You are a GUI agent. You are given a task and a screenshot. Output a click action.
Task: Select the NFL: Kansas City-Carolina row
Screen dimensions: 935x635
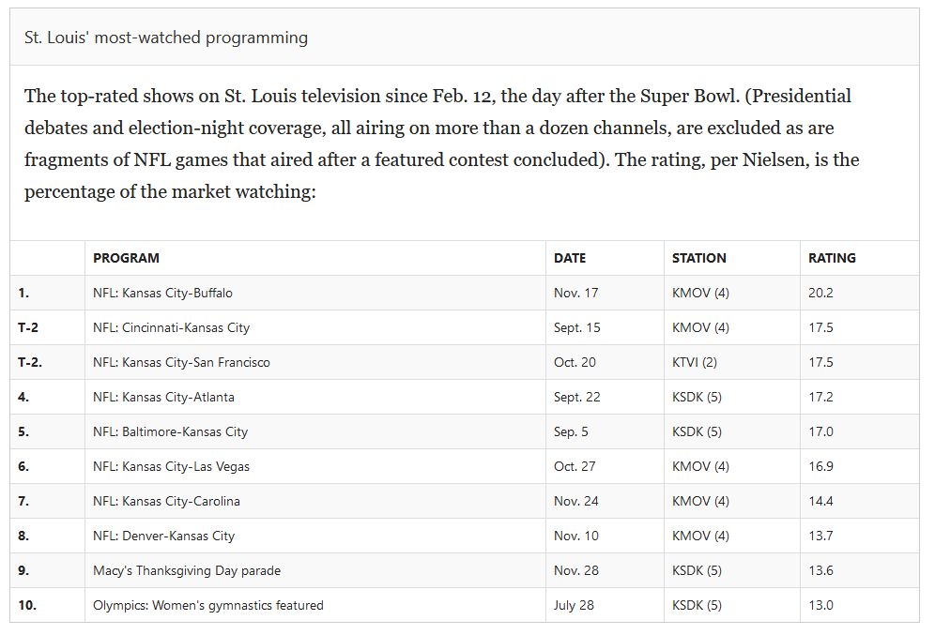coord(465,501)
